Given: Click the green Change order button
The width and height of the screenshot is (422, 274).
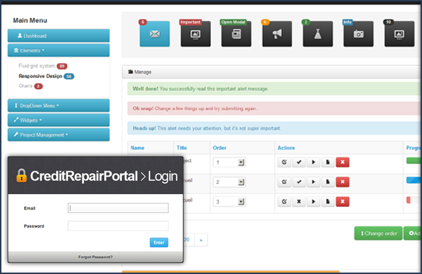Looking at the screenshot, I should pos(378,234).
